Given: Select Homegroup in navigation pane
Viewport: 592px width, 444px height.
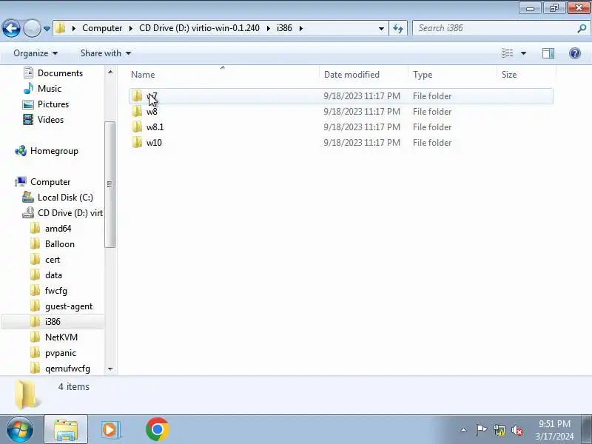Looking at the screenshot, I should coord(54,151).
